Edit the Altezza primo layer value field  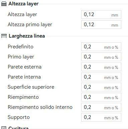pos(101,25)
